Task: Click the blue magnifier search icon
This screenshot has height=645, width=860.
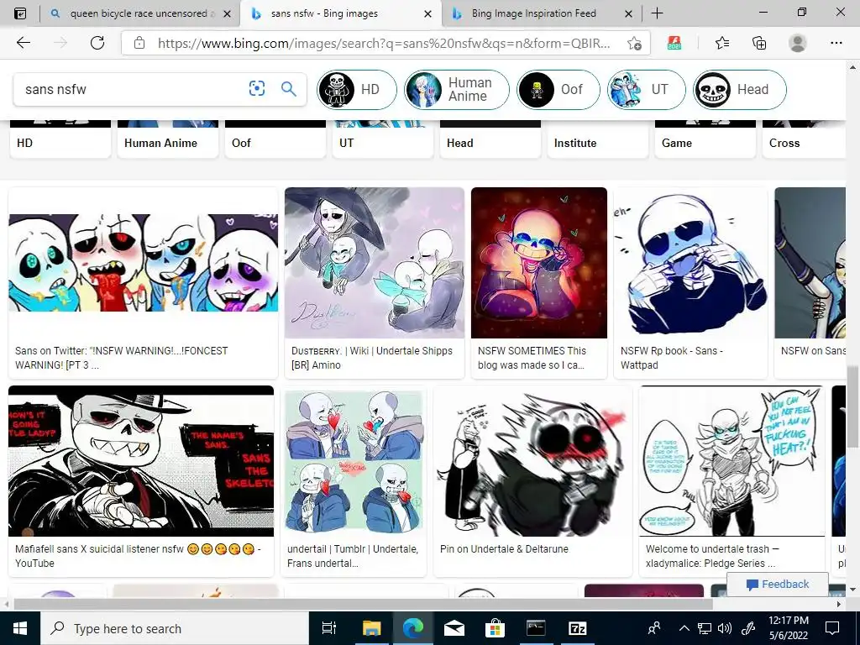Action: (x=289, y=88)
